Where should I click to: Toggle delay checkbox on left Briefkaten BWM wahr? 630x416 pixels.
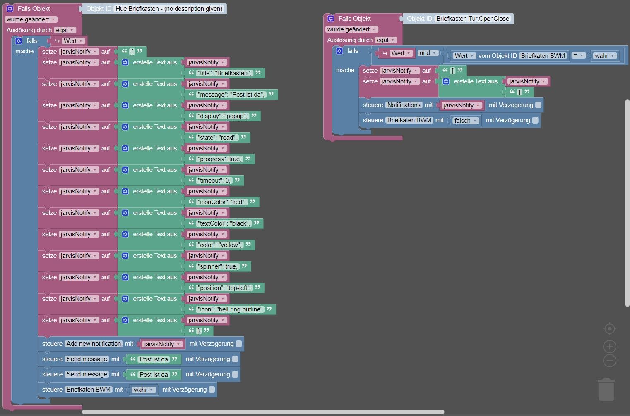pos(212,390)
